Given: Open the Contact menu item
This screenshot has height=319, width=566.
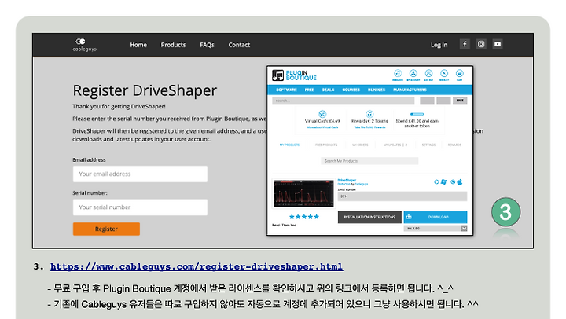Looking at the screenshot, I should pyautogui.click(x=239, y=45).
